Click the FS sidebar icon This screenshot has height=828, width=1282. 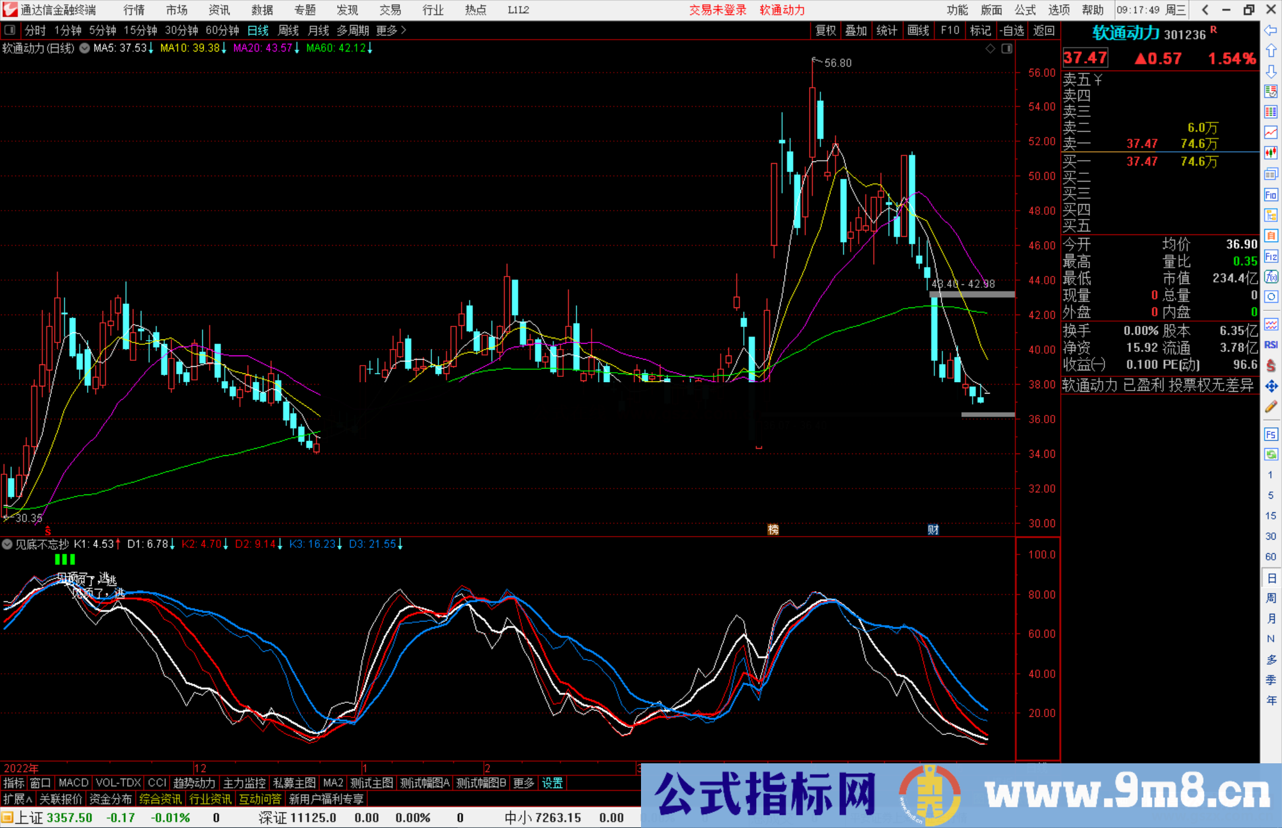(1271, 434)
